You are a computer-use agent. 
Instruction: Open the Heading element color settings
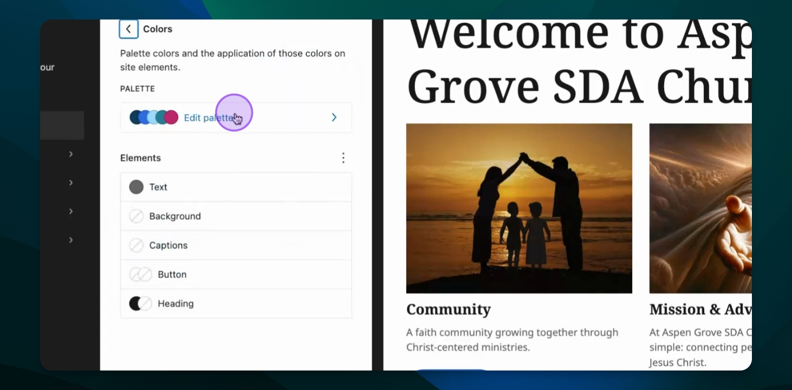coord(236,304)
